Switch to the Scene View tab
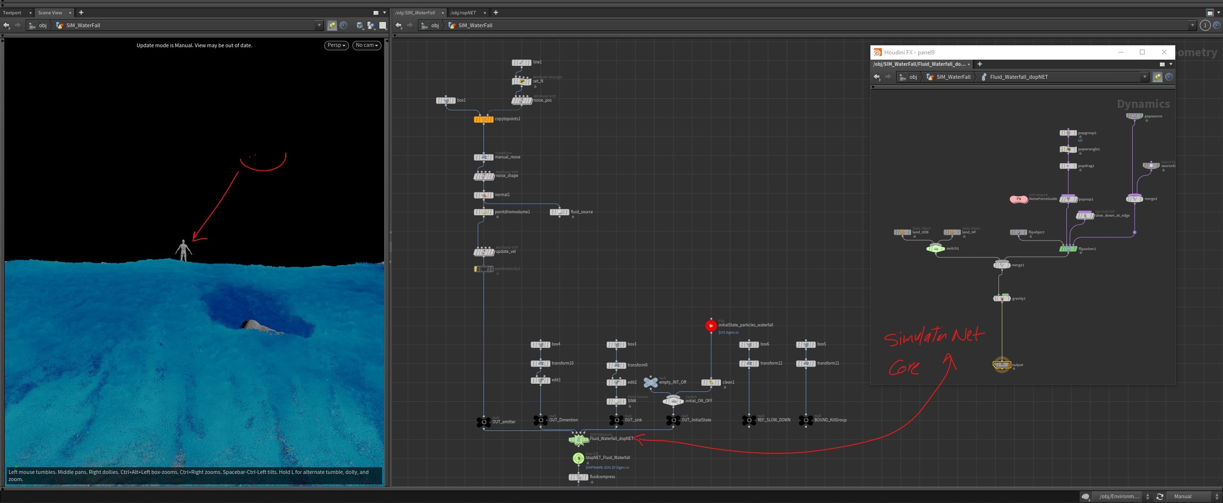Image resolution: width=1223 pixels, height=503 pixels. [50, 13]
